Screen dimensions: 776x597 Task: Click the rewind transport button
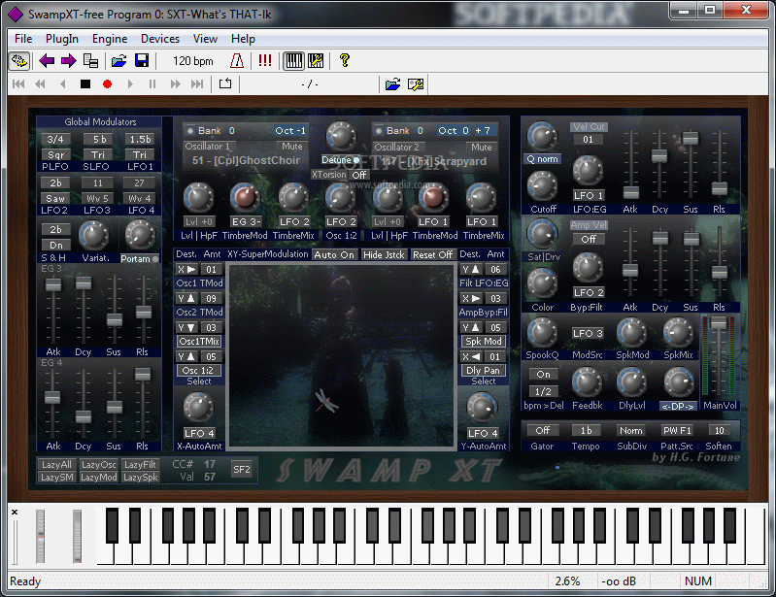pyautogui.click(x=40, y=84)
